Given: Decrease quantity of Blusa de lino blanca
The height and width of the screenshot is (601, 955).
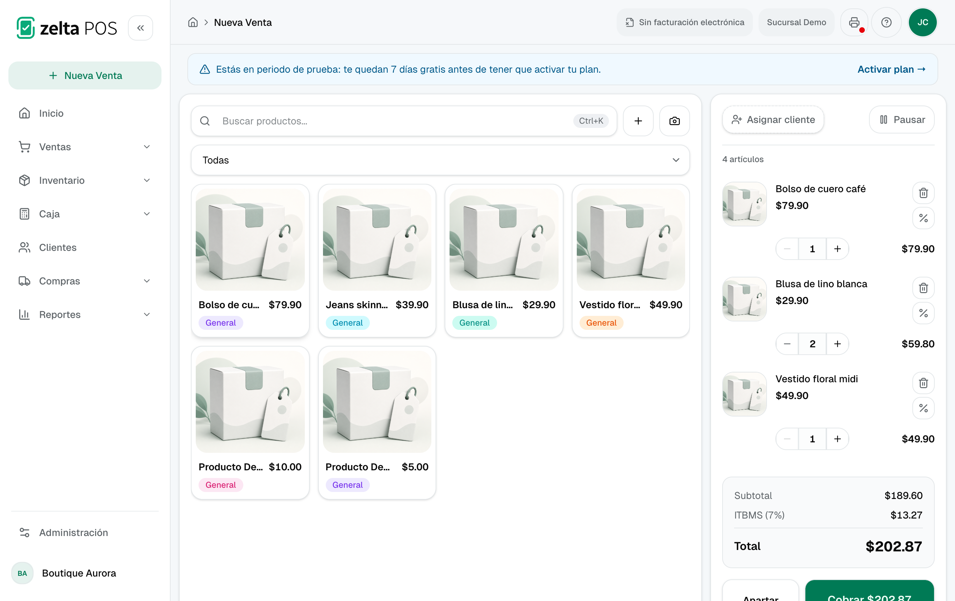Looking at the screenshot, I should coord(787,344).
